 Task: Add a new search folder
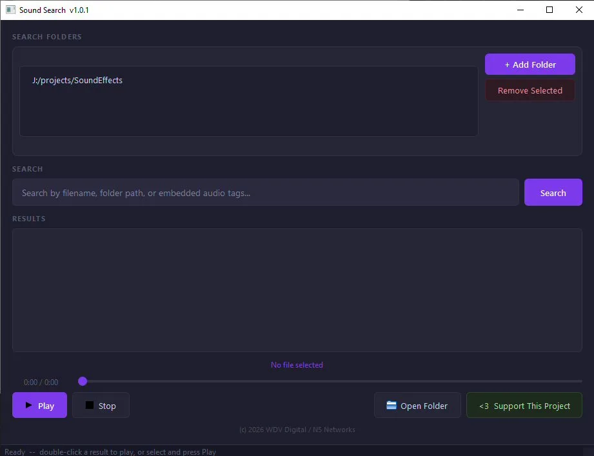tap(530, 64)
